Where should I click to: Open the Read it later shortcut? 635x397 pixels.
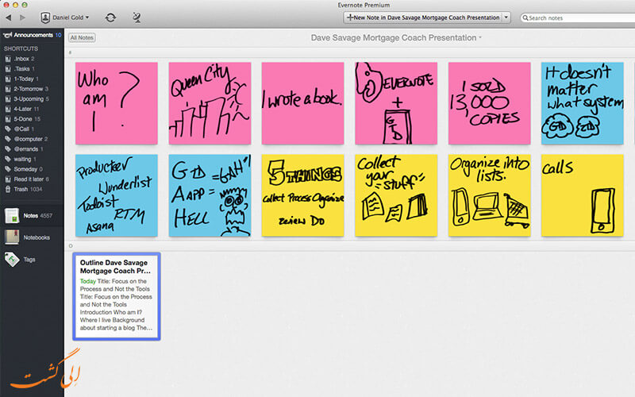(27, 179)
